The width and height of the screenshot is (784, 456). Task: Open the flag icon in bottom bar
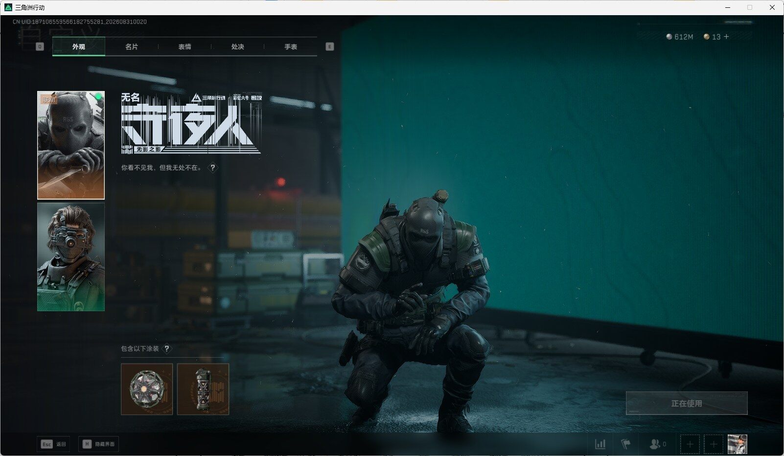(x=626, y=444)
